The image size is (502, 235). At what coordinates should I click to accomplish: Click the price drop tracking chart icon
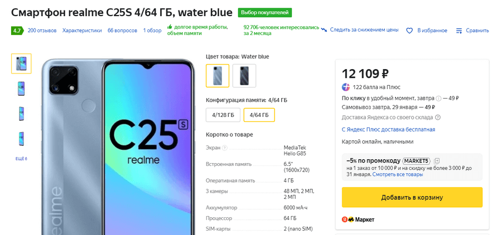(324, 30)
